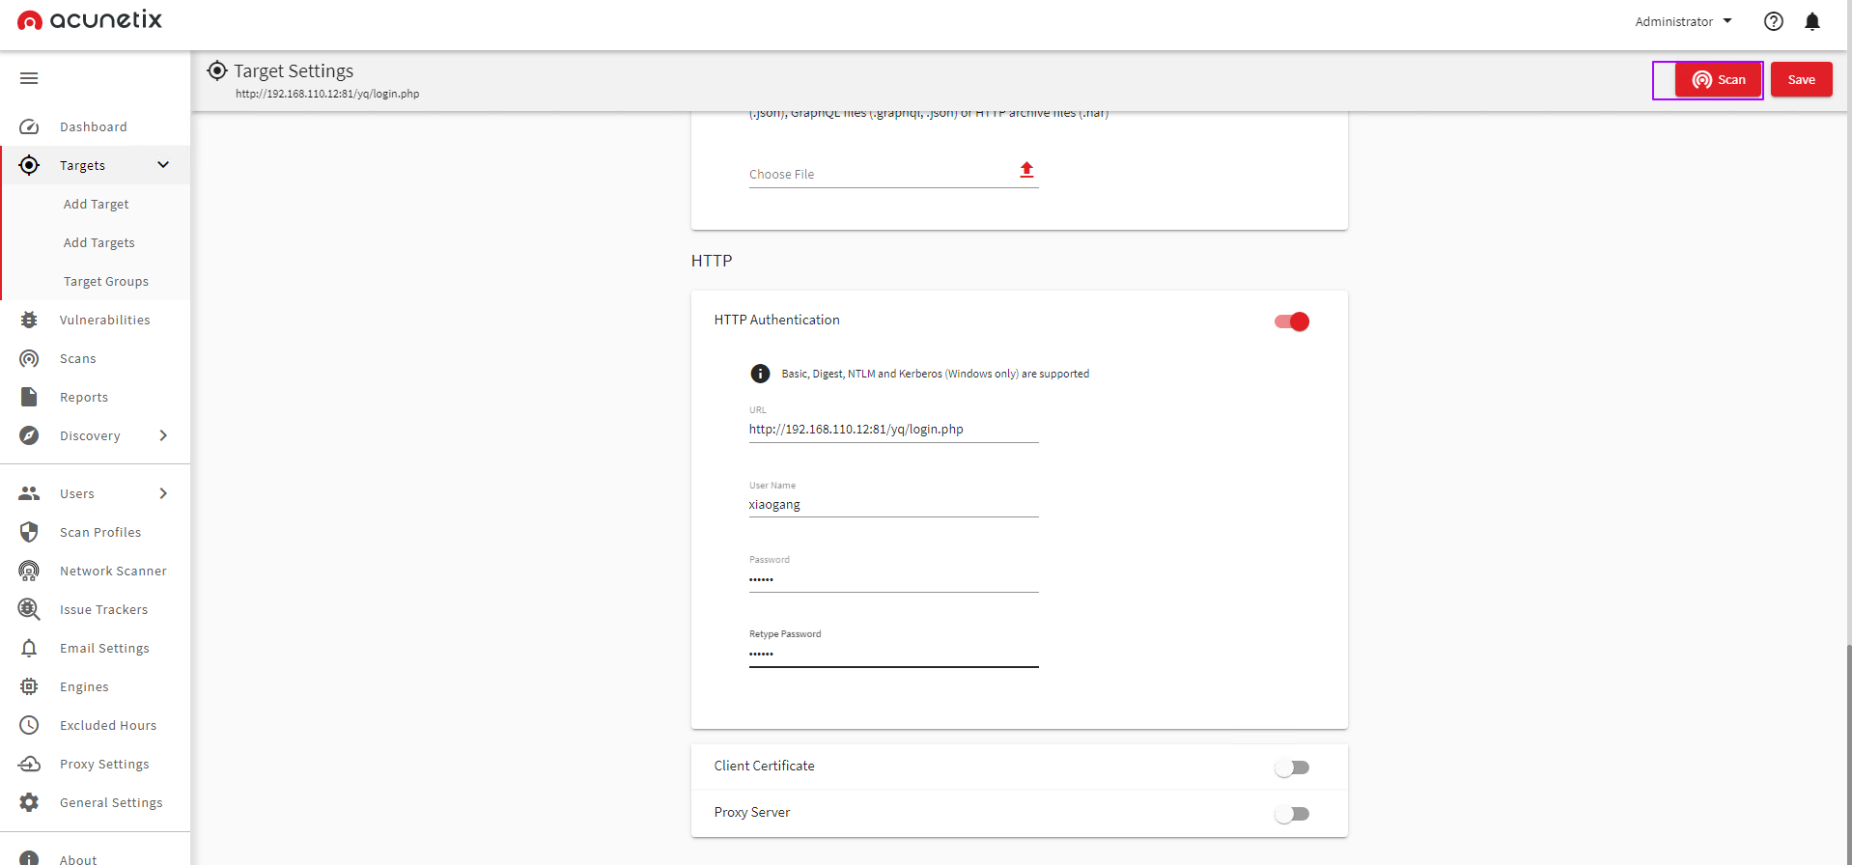This screenshot has height=865, width=1852.
Task: Enable the Client Certificate toggle
Action: pyautogui.click(x=1292, y=767)
